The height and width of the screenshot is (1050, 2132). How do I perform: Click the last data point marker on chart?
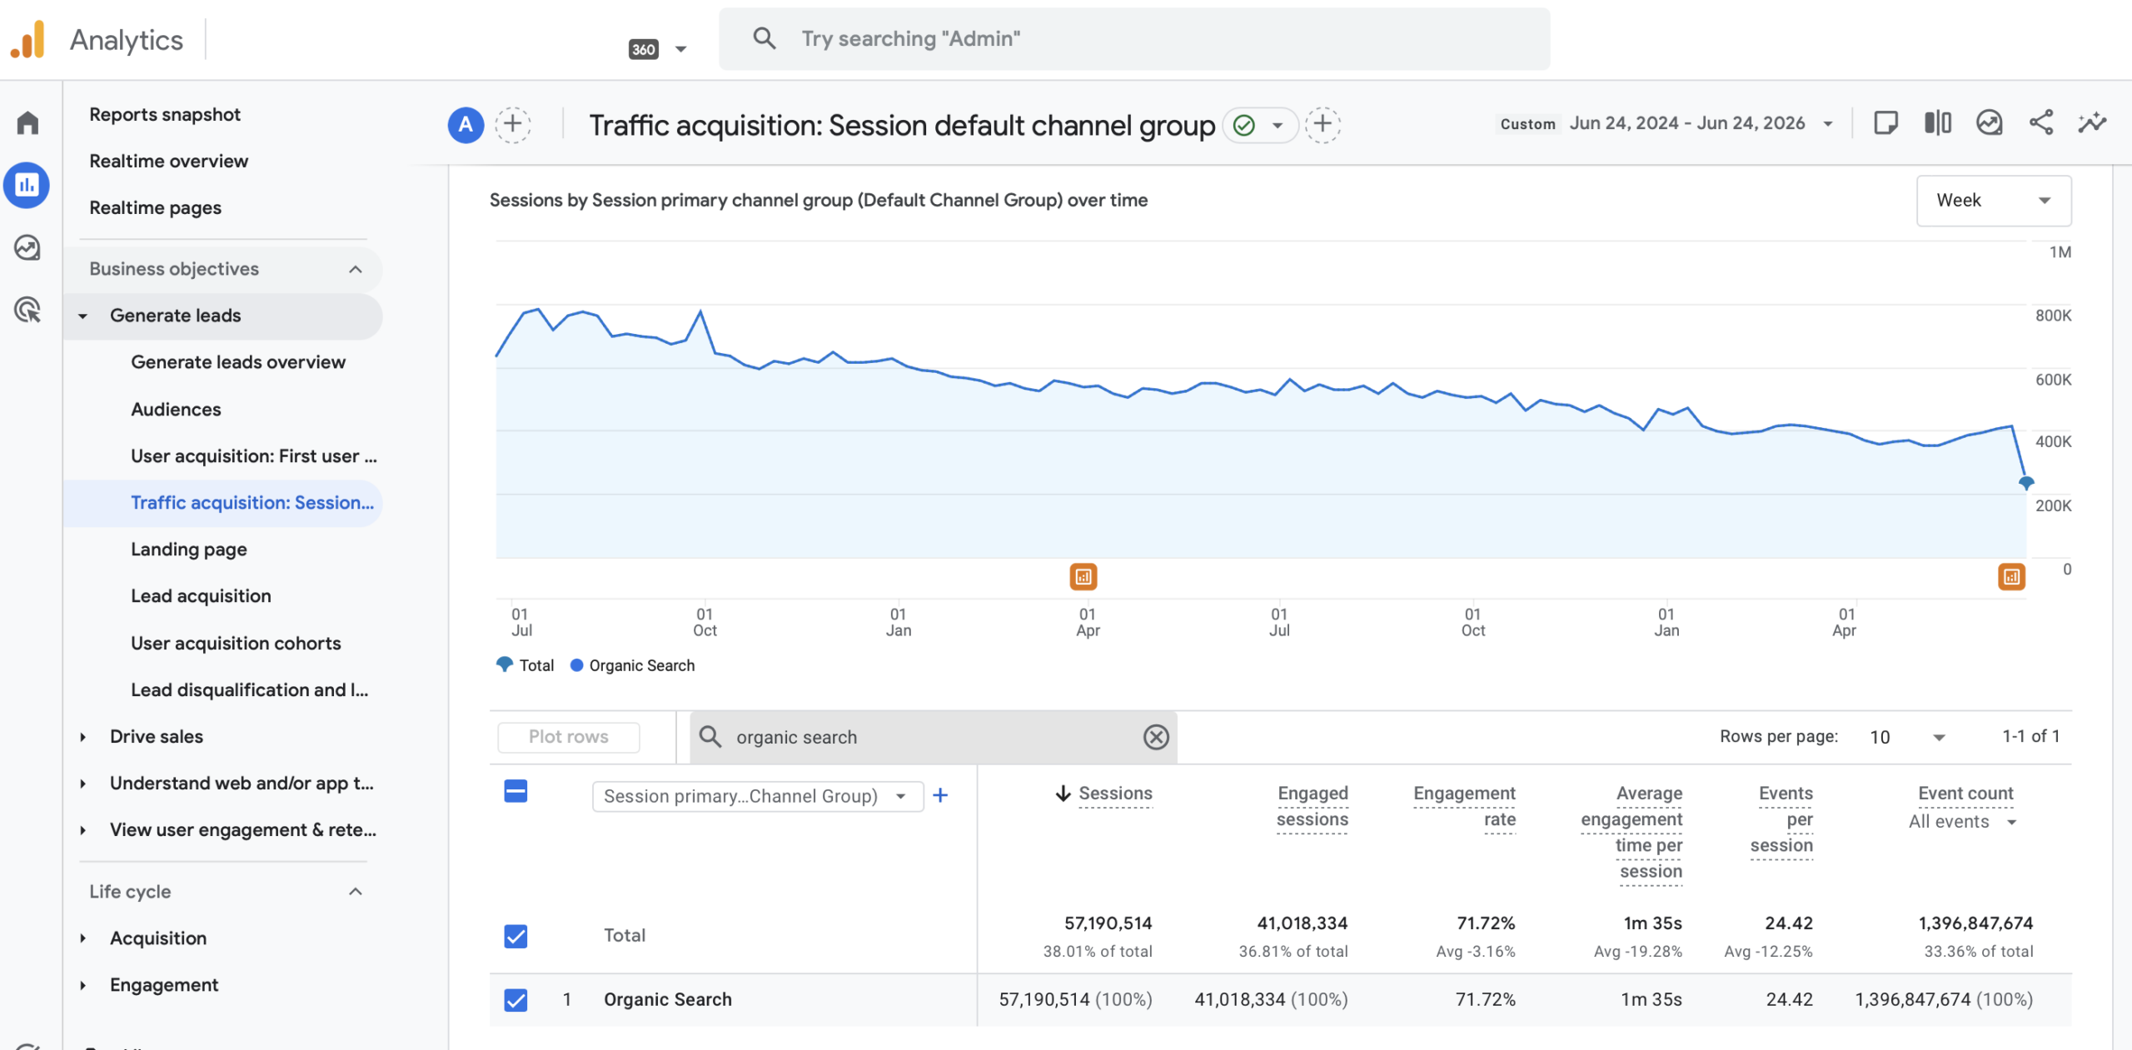tap(2026, 482)
